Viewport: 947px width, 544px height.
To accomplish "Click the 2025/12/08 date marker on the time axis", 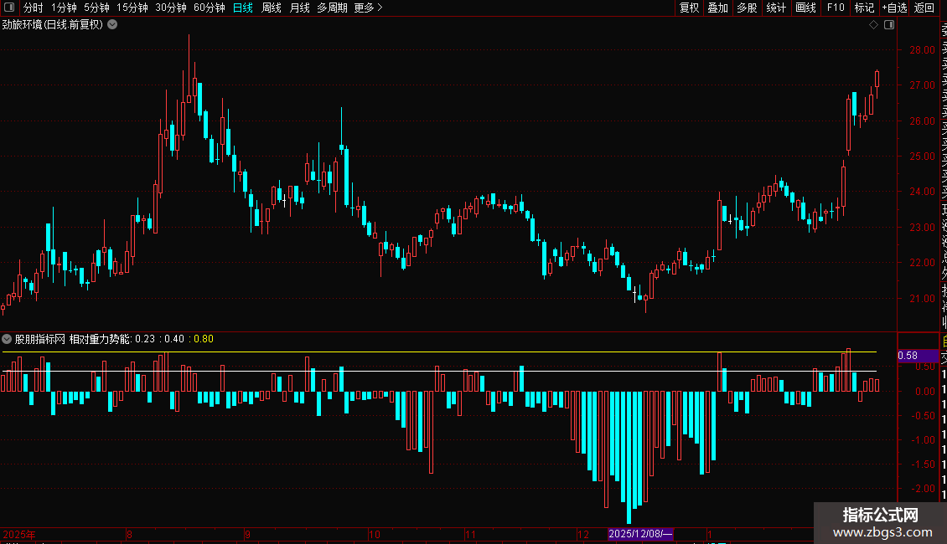I will pyautogui.click(x=640, y=534).
